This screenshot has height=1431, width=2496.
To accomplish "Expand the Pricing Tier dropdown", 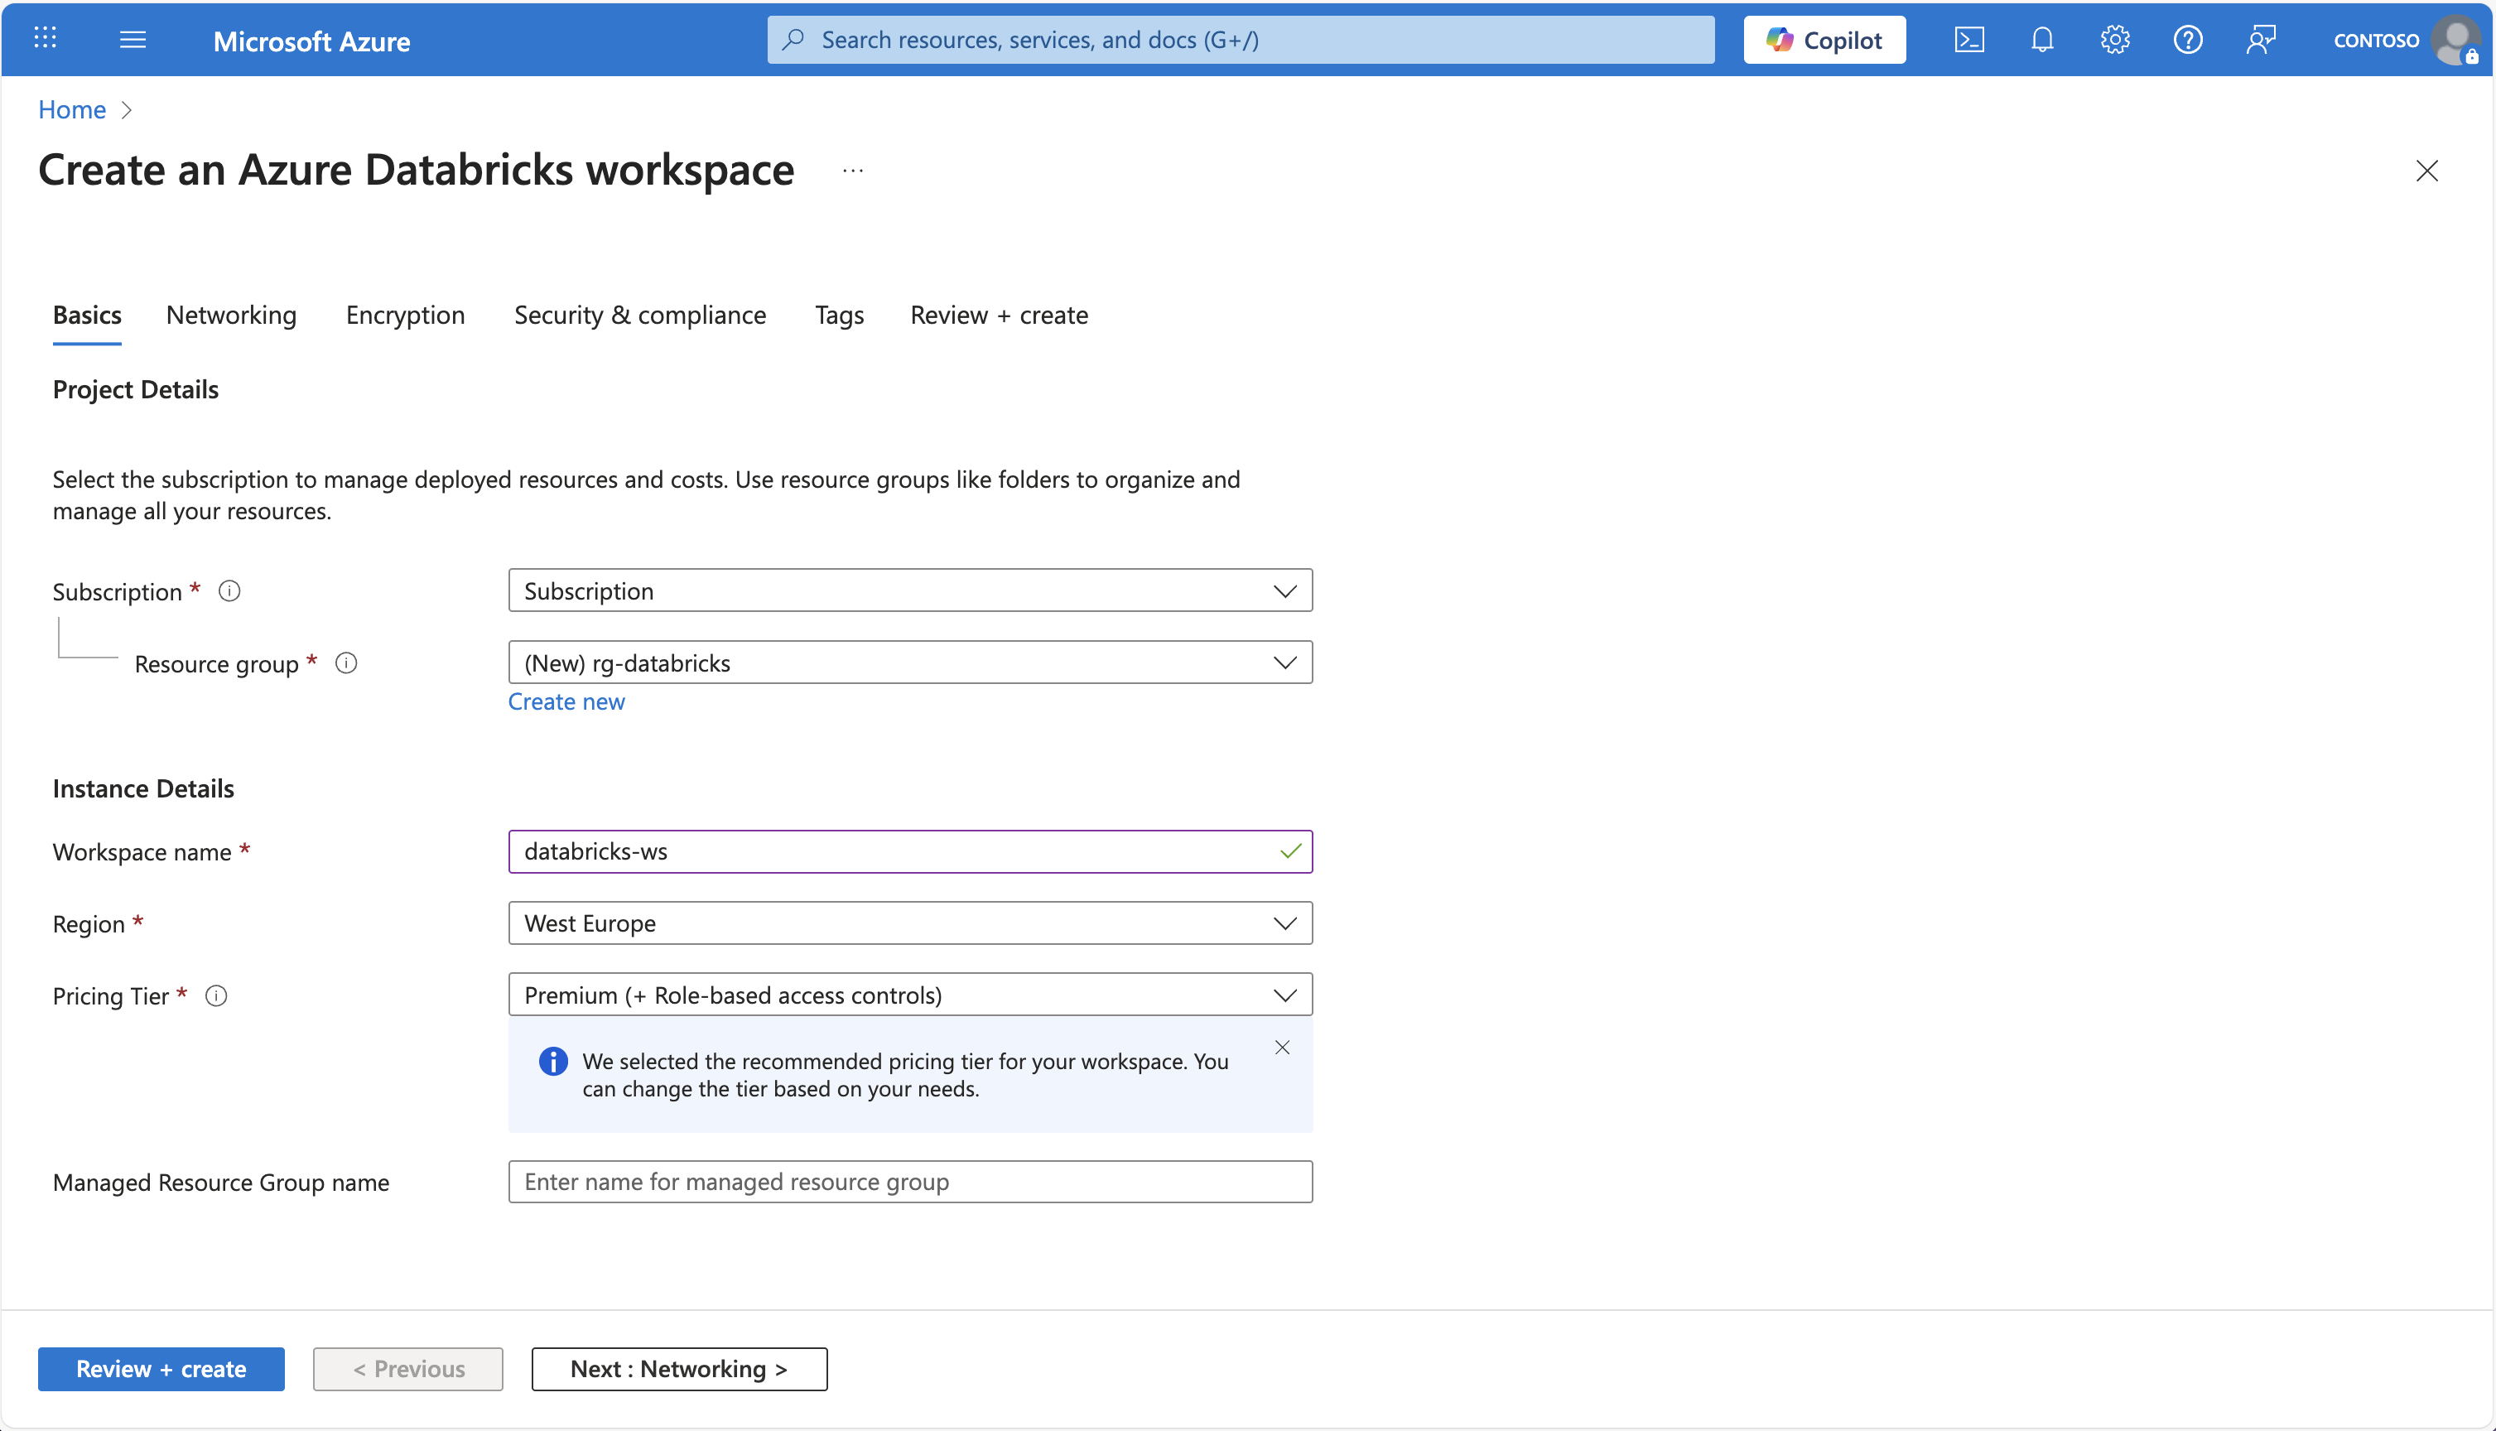I will [1285, 994].
